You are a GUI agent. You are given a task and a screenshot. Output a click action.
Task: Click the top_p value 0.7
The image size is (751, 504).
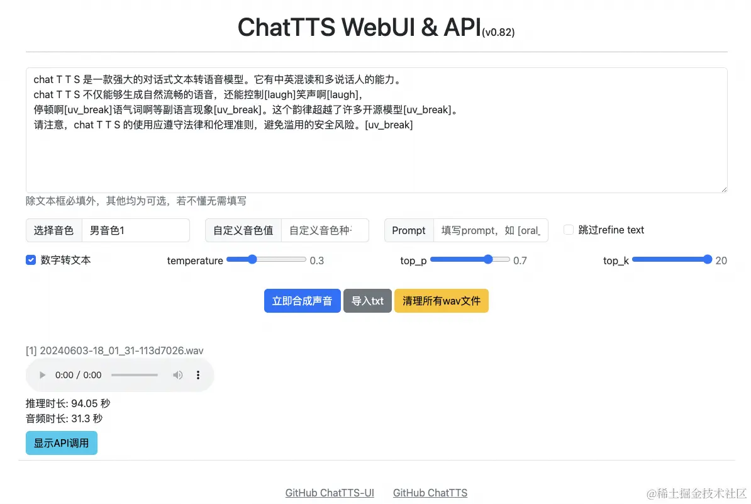520,260
